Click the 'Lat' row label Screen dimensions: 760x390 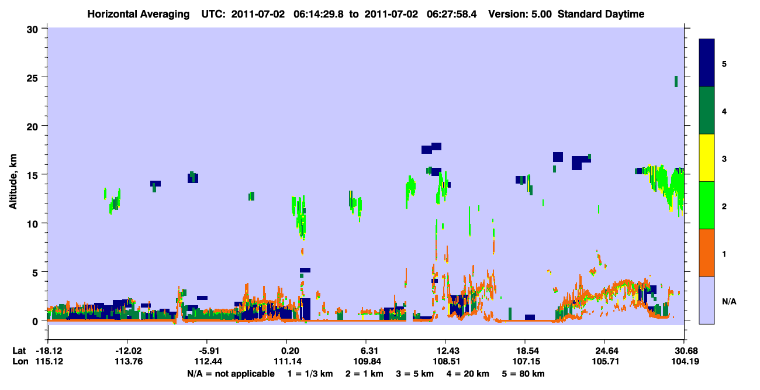coord(19,350)
